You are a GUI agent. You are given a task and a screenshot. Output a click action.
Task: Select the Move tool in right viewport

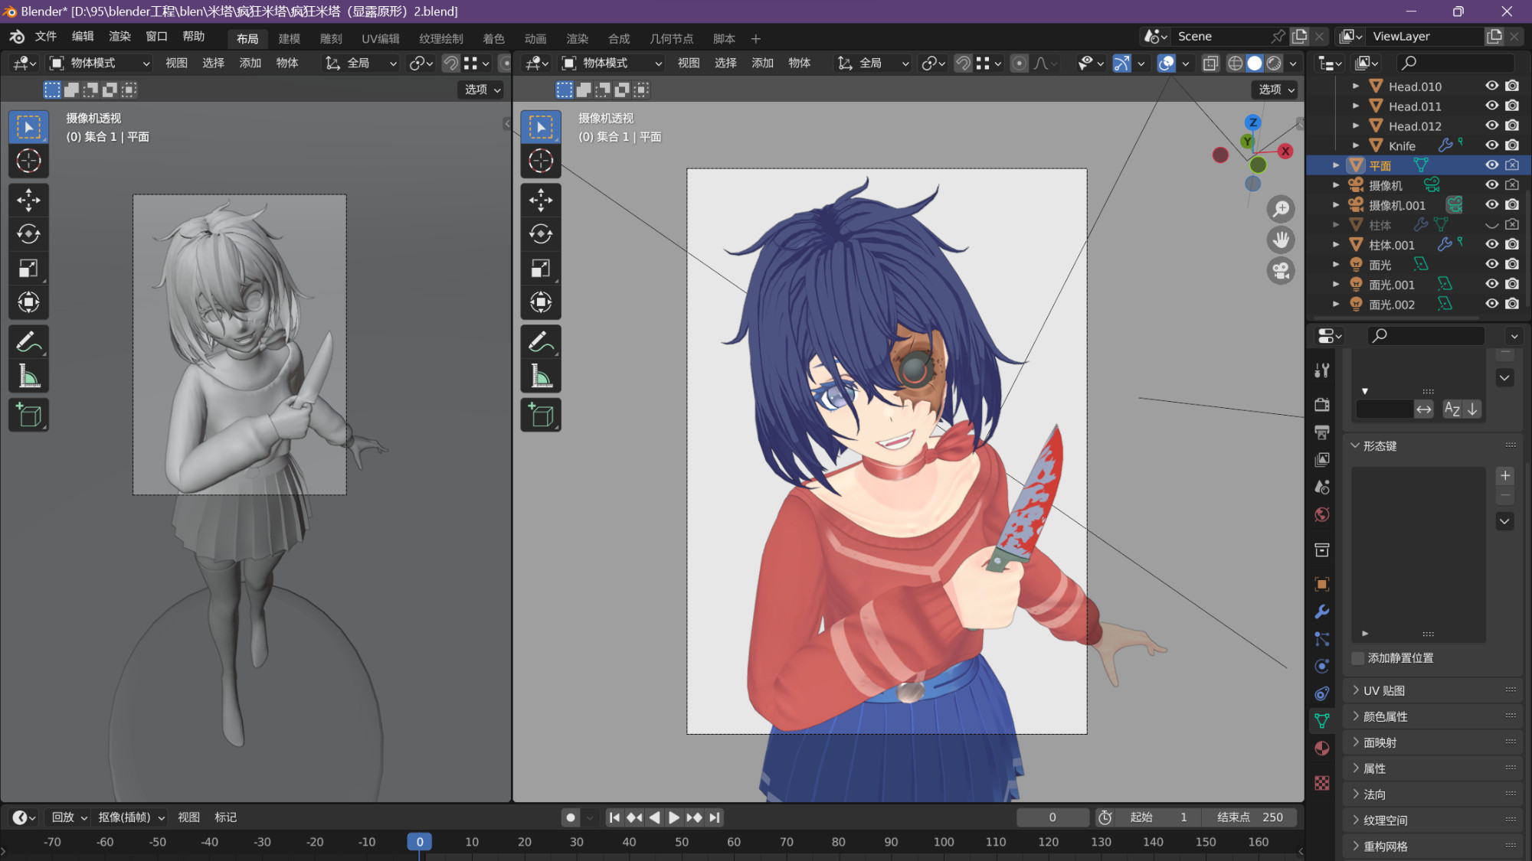coord(541,201)
